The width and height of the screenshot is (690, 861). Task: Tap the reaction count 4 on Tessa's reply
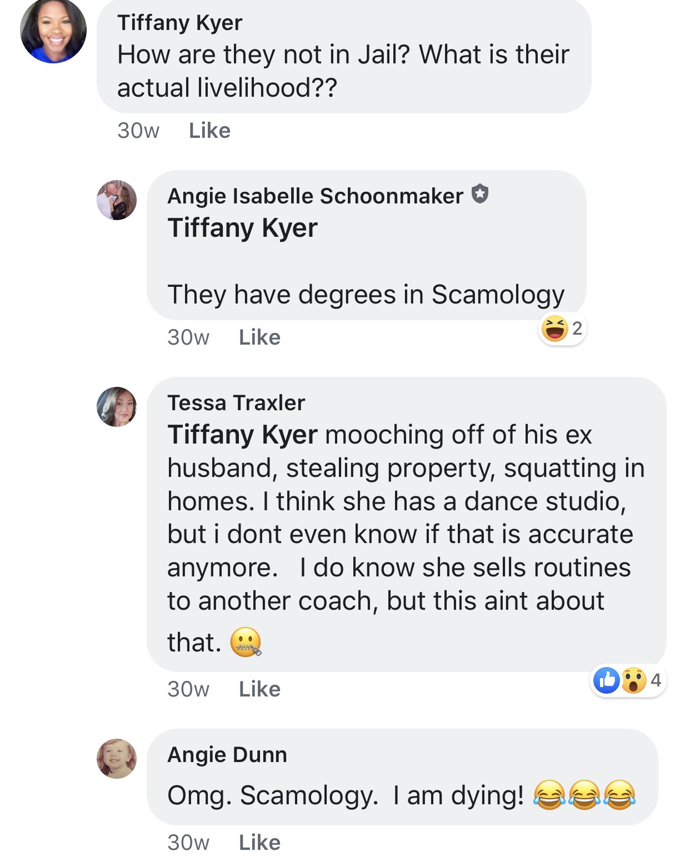[x=656, y=680]
